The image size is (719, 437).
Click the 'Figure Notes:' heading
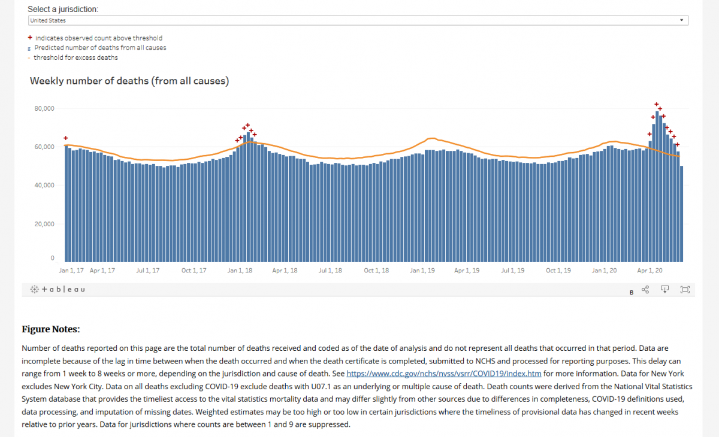coord(50,329)
